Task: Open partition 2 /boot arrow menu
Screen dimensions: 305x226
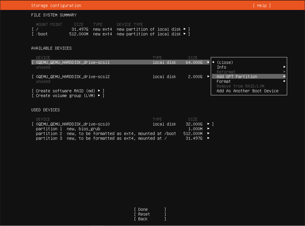Action: coord(209,134)
